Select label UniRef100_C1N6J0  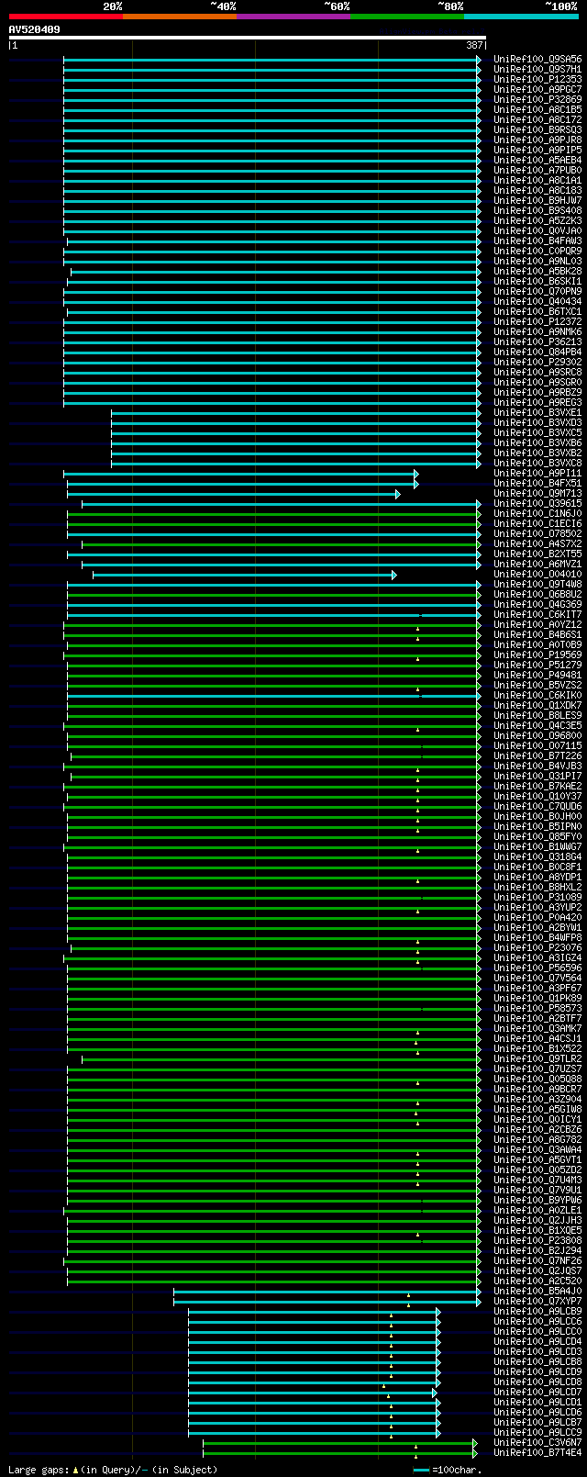click(537, 513)
